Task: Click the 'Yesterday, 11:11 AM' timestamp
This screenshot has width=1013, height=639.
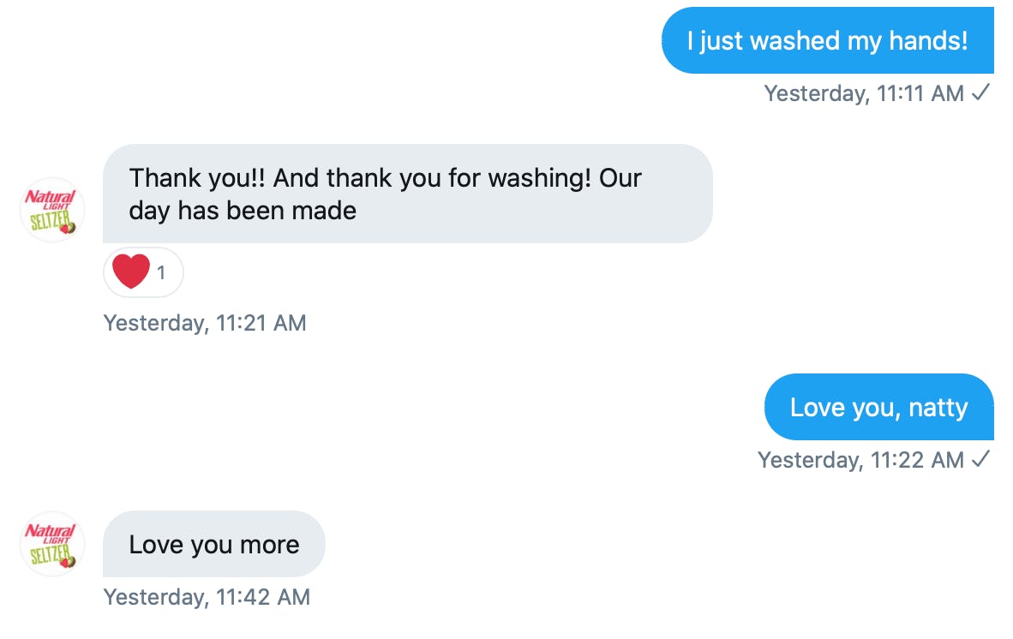Action: pos(864,93)
